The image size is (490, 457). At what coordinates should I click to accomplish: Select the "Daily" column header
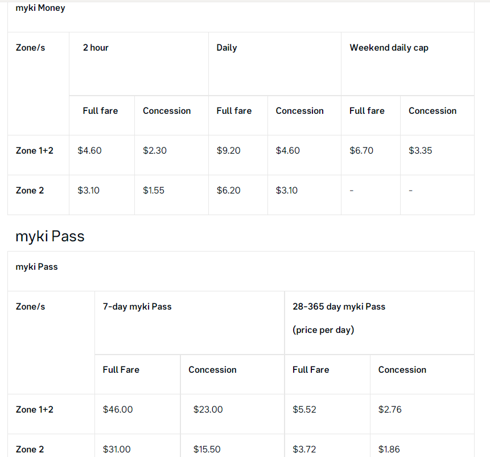click(x=227, y=48)
